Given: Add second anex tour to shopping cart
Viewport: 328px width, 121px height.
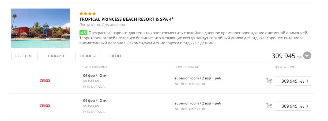Looking at the screenshot, I should pos(269,106).
